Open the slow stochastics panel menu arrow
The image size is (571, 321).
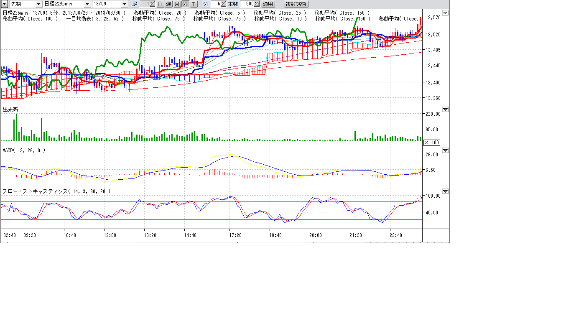445,191
